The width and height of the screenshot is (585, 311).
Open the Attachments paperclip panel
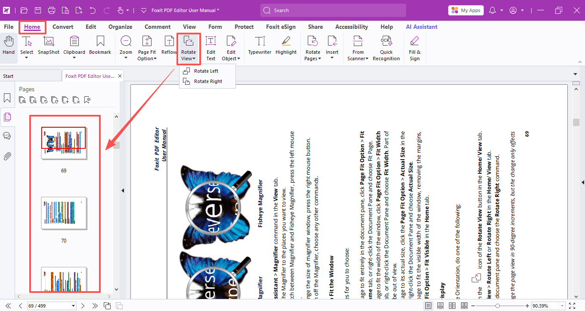coord(7,156)
